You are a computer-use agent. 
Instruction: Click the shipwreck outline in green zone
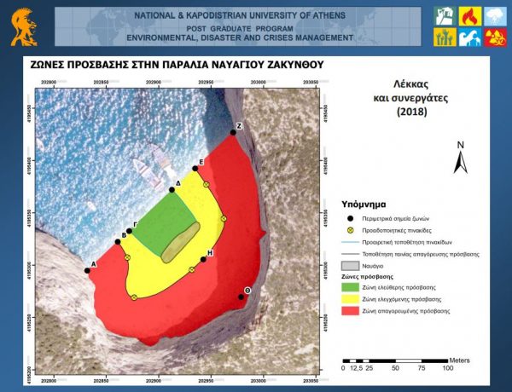(x=181, y=244)
